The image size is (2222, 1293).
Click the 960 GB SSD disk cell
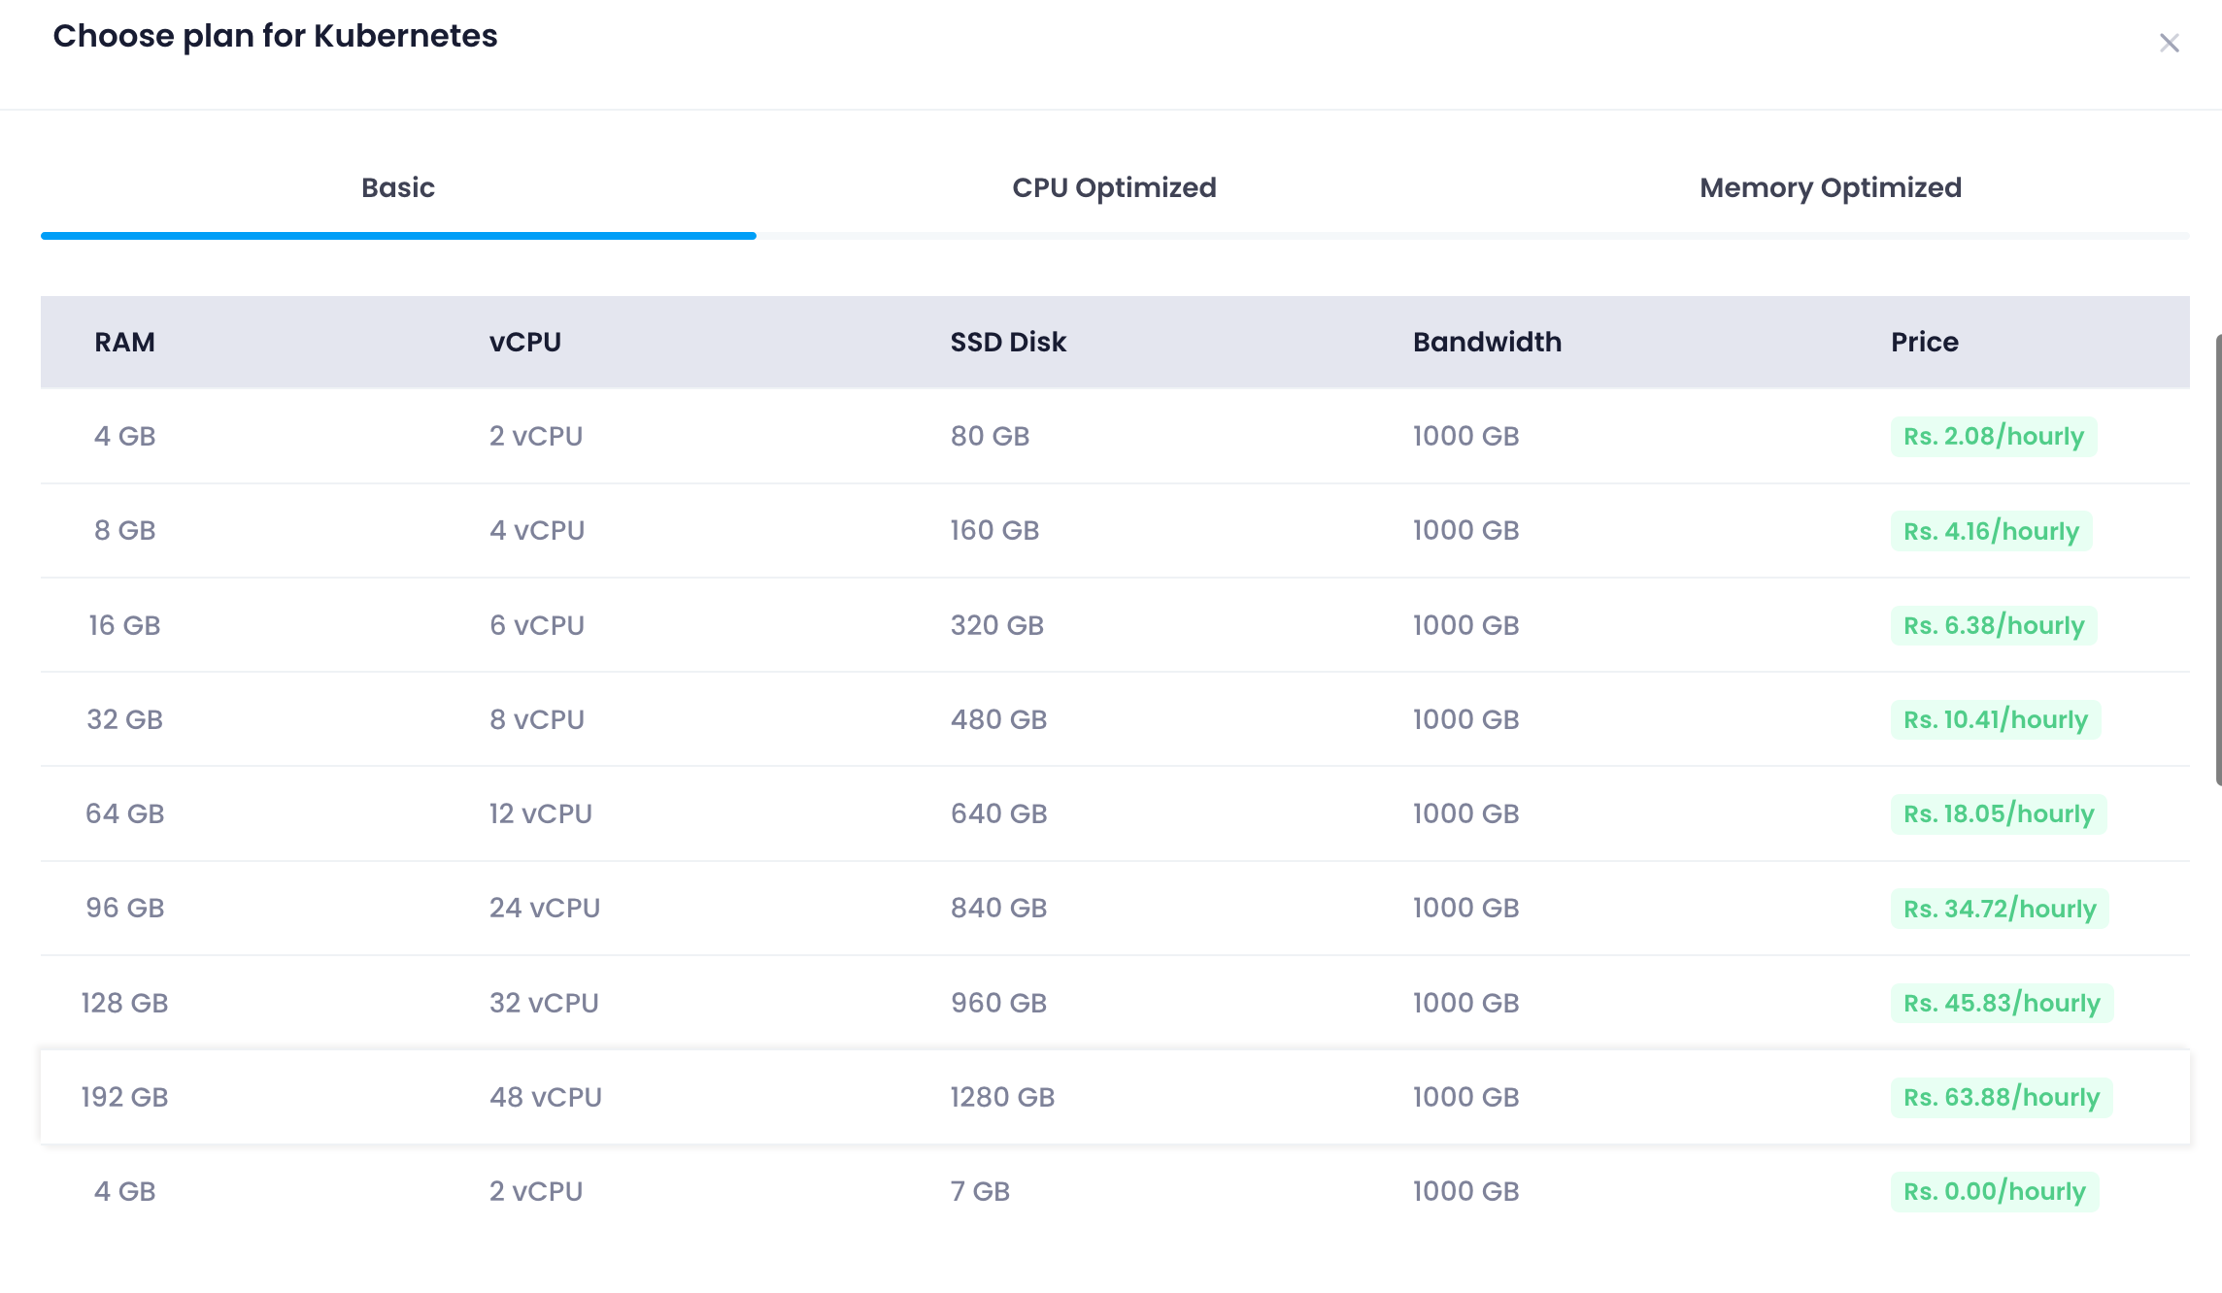point(998,1003)
